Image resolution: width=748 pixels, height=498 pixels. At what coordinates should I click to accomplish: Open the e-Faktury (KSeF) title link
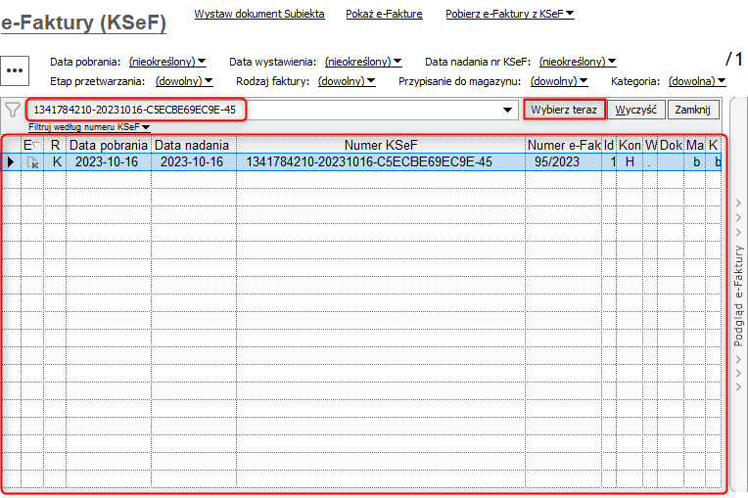(83, 23)
